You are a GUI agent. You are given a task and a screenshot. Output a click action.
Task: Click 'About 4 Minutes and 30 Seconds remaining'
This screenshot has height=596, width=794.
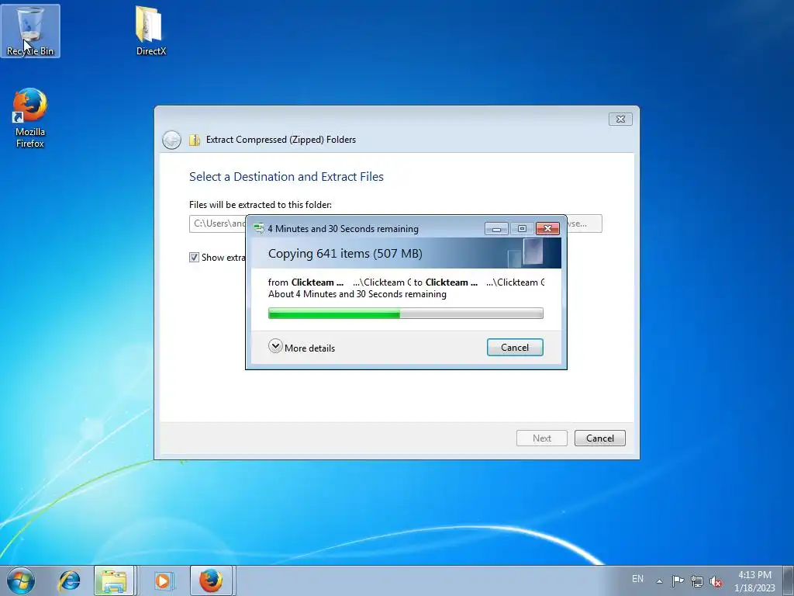357,294
